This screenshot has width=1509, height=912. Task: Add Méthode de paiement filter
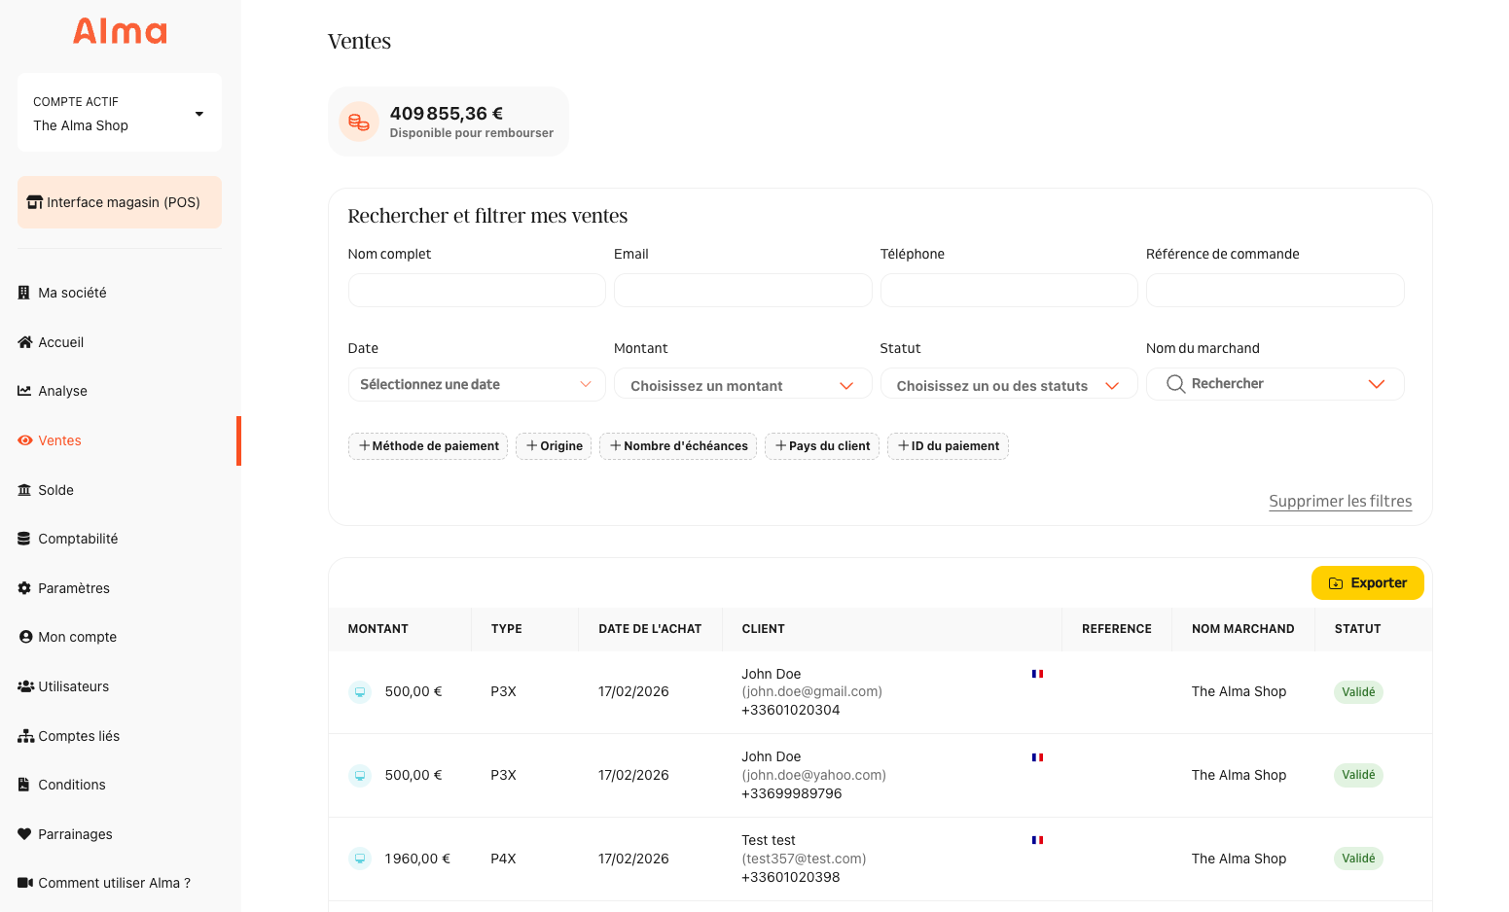pyautogui.click(x=428, y=446)
